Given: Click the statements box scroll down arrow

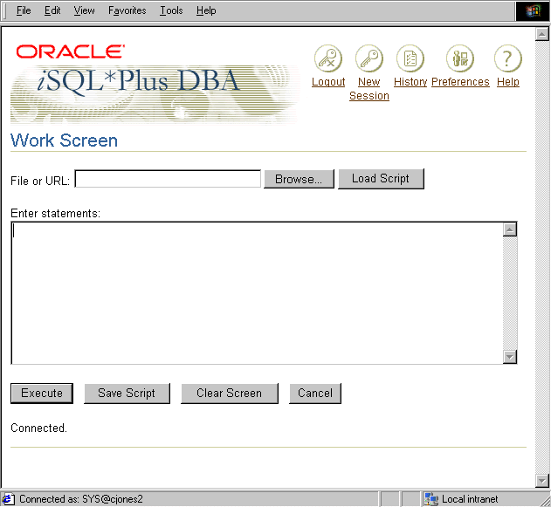Looking at the screenshot, I should click(510, 356).
